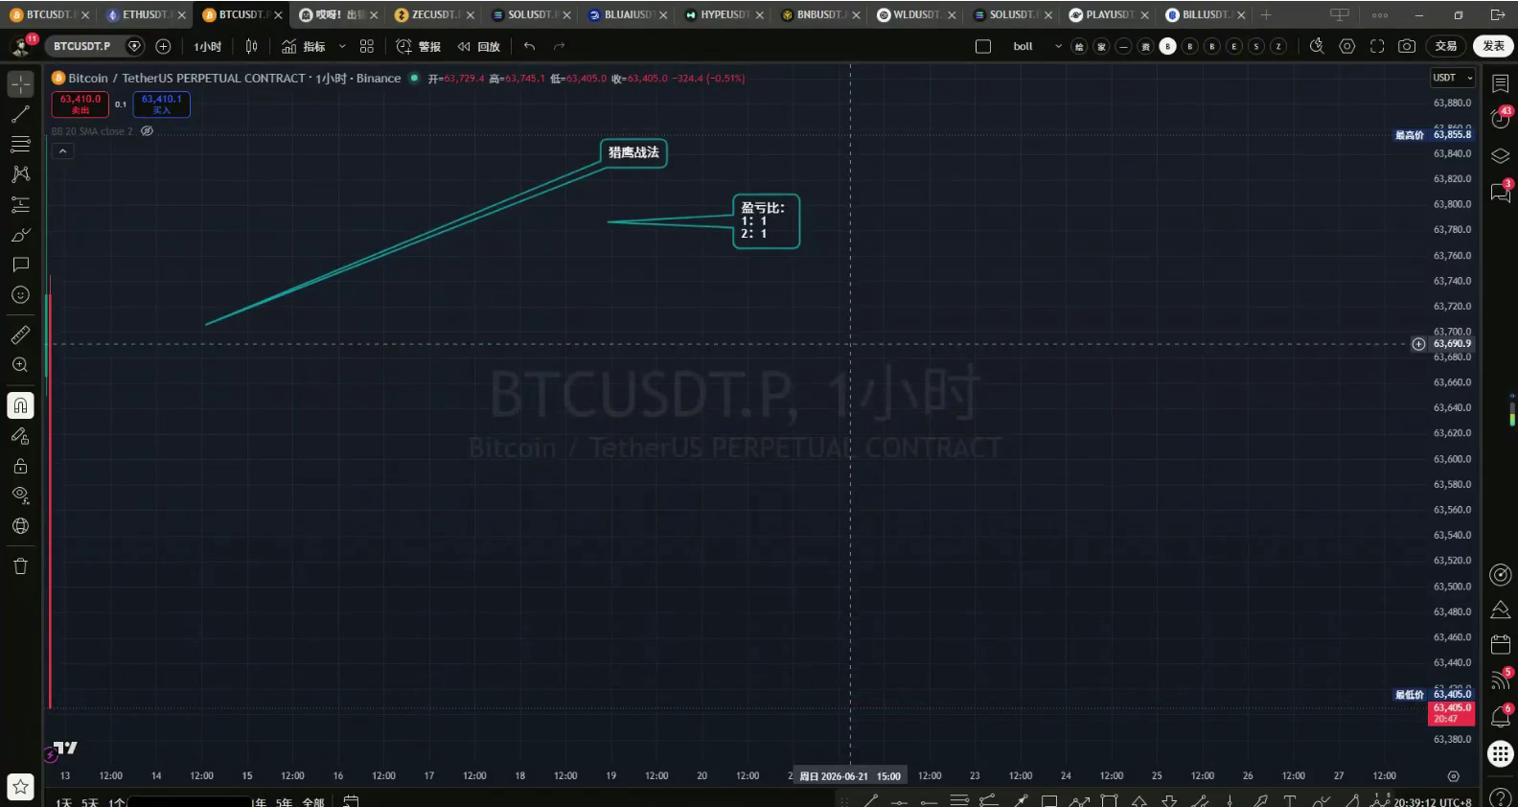The image size is (1518, 807).
Task: Toggle magnet mode for drawings
Action: pos(20,405)
